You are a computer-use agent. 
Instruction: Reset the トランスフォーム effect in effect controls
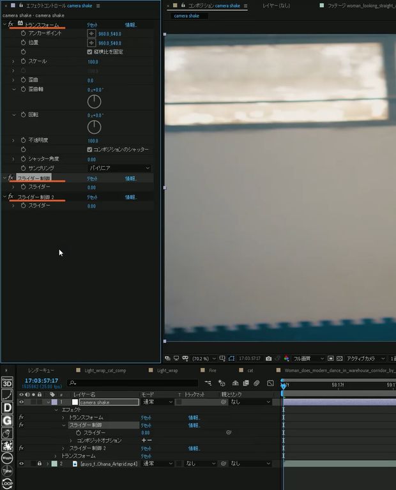pos(92,25)
